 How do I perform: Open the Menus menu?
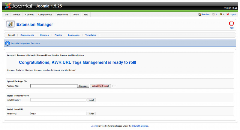[x=17, y=15]
